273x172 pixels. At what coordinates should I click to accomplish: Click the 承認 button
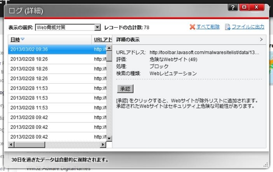[x=125, y=89]
